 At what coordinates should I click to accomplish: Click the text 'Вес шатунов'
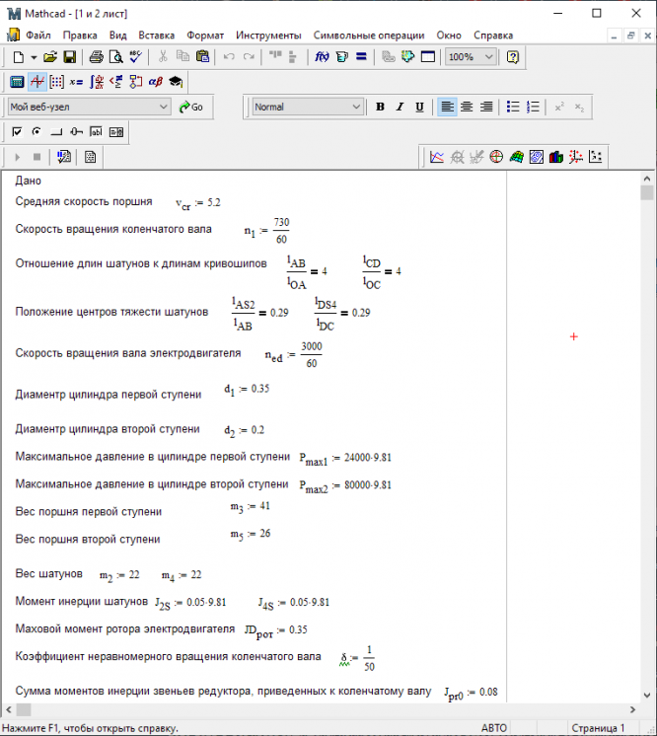click(x=48, y=573)
